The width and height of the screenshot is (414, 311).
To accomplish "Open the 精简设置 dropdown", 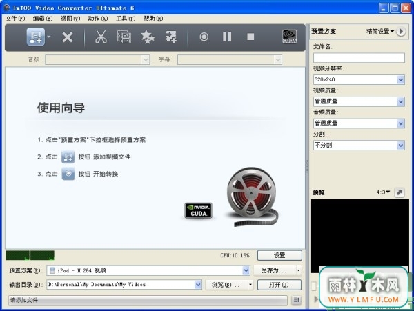I will pos(380,31).
